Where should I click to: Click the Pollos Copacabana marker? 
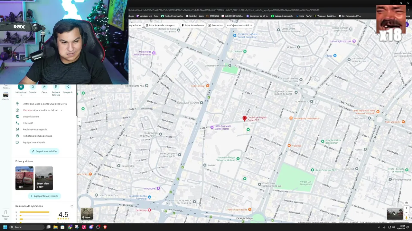click(250, 210)
